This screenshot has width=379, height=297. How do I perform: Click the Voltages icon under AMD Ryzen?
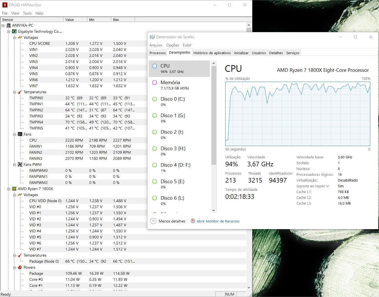[20, 195]
